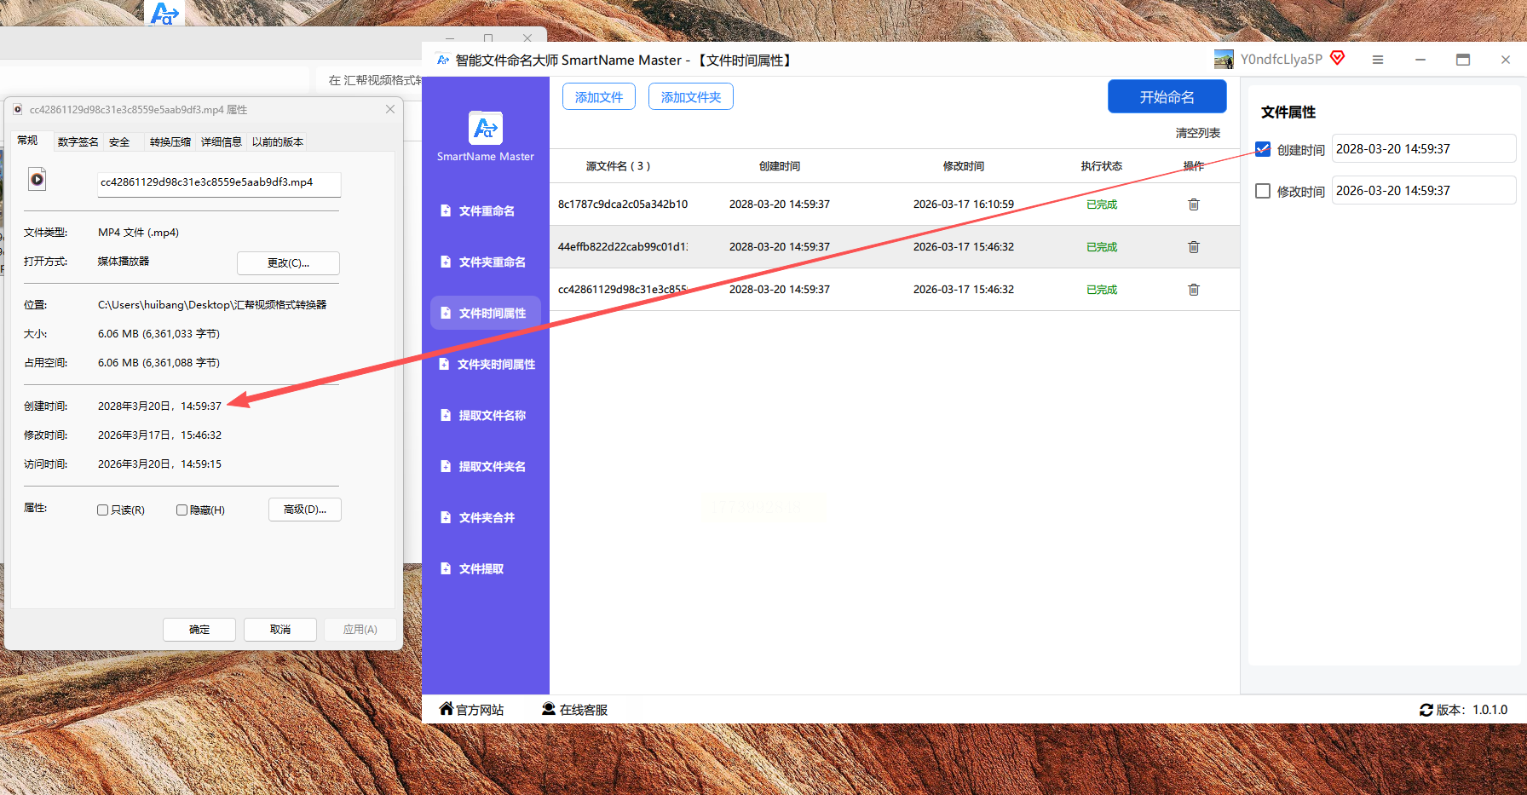Edit the 创建时间 date input field

point(1423,149)
